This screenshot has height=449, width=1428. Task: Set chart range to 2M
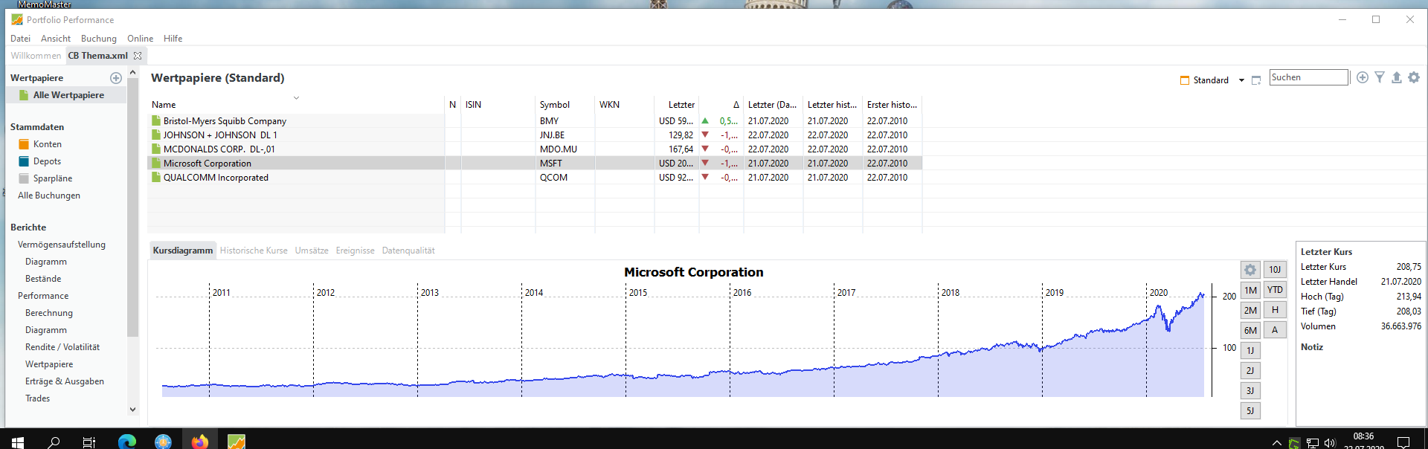(1250, 311)
